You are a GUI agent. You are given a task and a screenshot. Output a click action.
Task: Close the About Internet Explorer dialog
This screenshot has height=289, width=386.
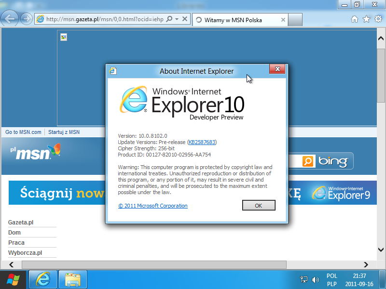click(x=277, y=69)
